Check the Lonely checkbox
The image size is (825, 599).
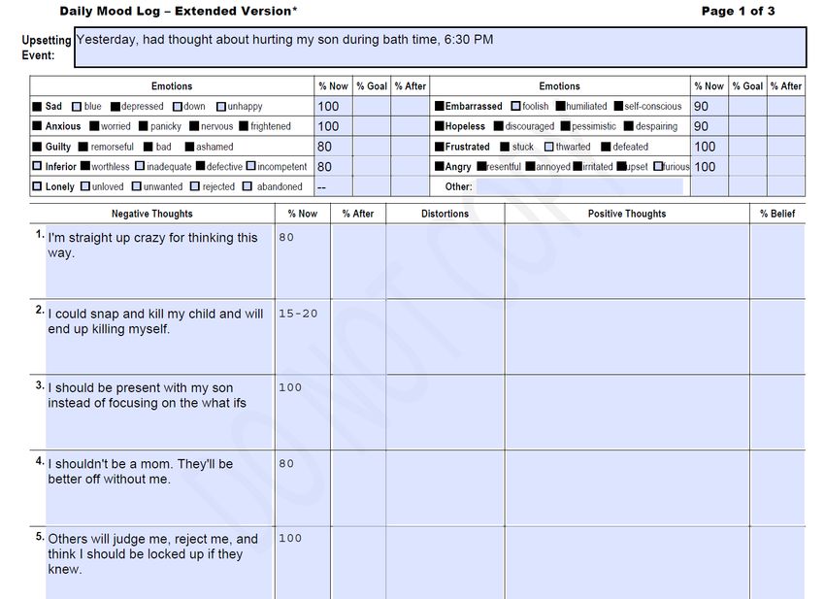coord(37,186)
